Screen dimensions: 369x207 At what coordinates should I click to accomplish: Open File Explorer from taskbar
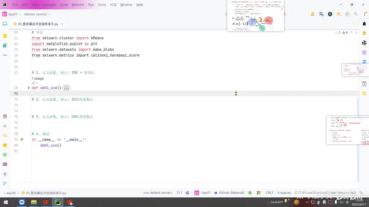tap(34, 202)
